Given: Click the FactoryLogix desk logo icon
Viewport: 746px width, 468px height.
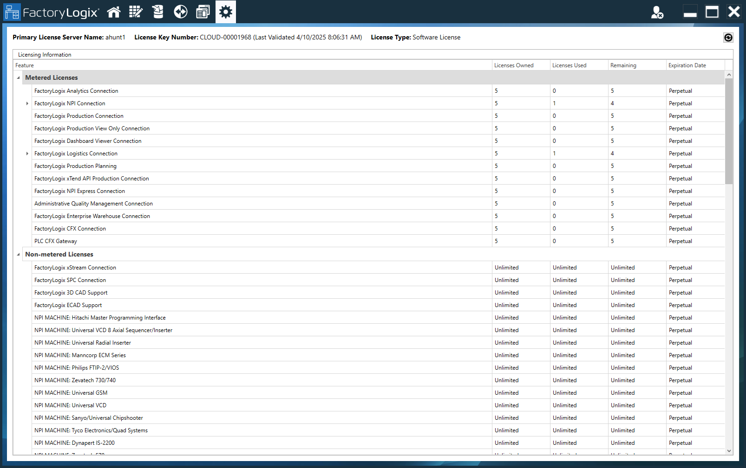Looking at the screenshot, I should point(12,12).
